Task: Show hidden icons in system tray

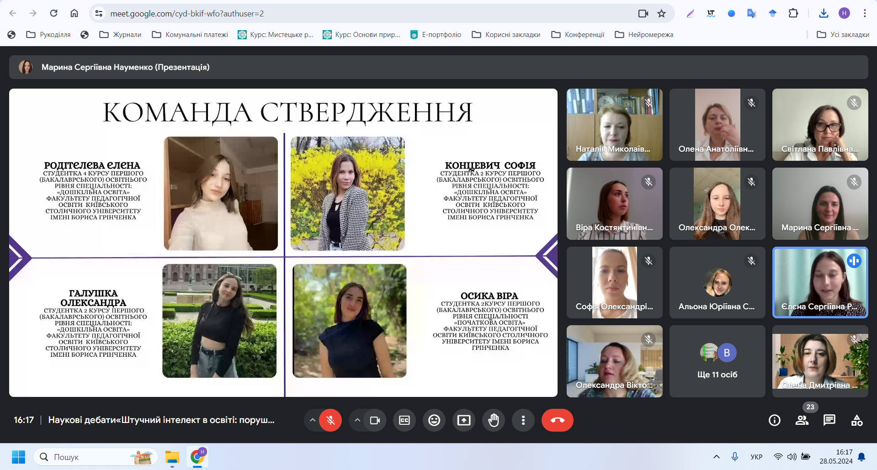Action: click(716, 457)
